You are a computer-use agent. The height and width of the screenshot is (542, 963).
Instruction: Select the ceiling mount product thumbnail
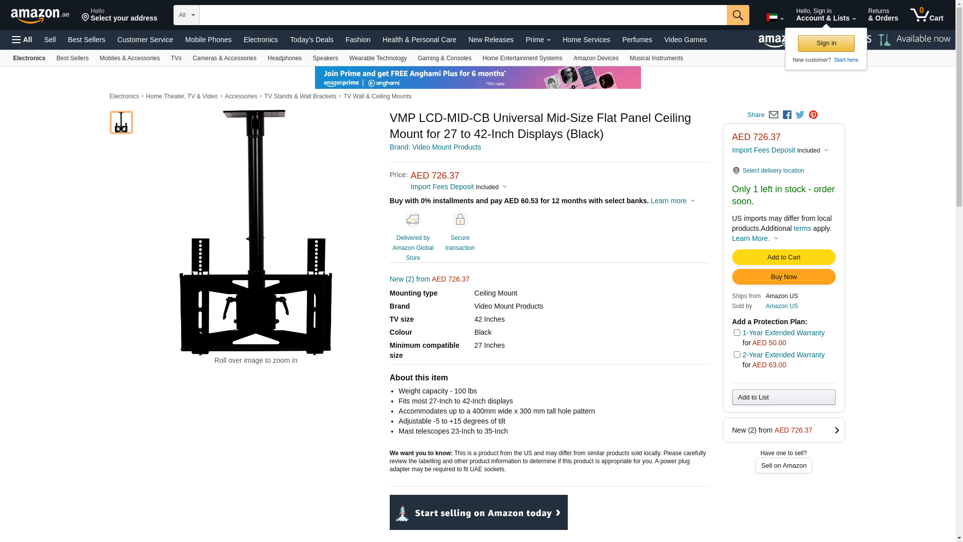point(121,122)
